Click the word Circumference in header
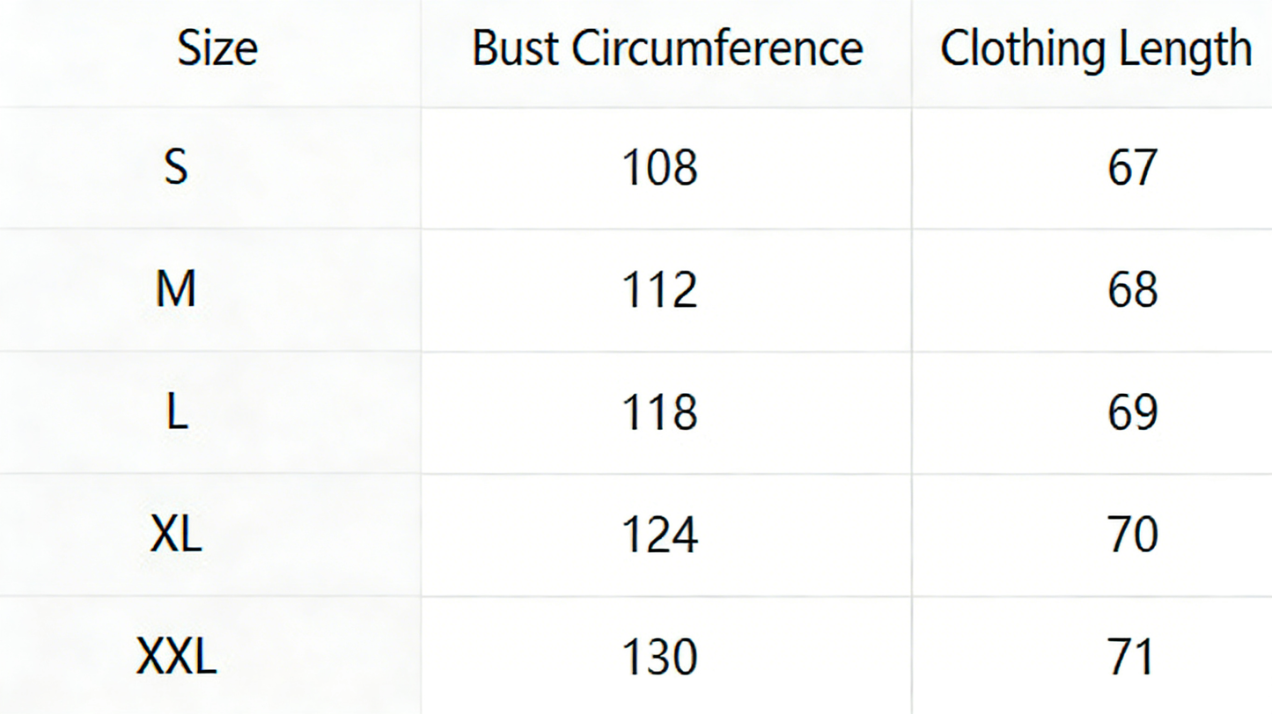This screenshot has width=1272, height=714. [717, 48]
